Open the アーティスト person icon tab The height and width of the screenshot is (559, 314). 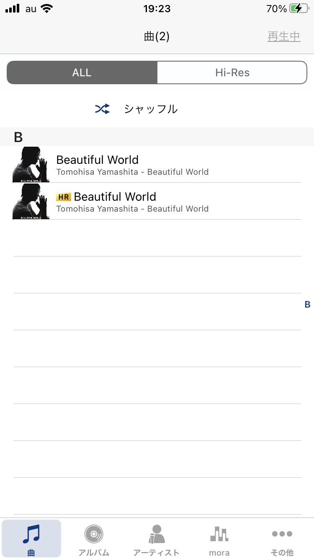click(157, 534)
